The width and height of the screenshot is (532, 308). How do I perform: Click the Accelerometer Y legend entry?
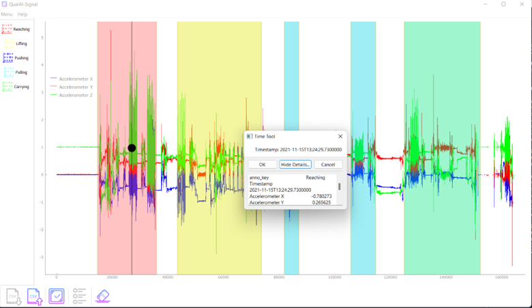click(x=72, y=87)
